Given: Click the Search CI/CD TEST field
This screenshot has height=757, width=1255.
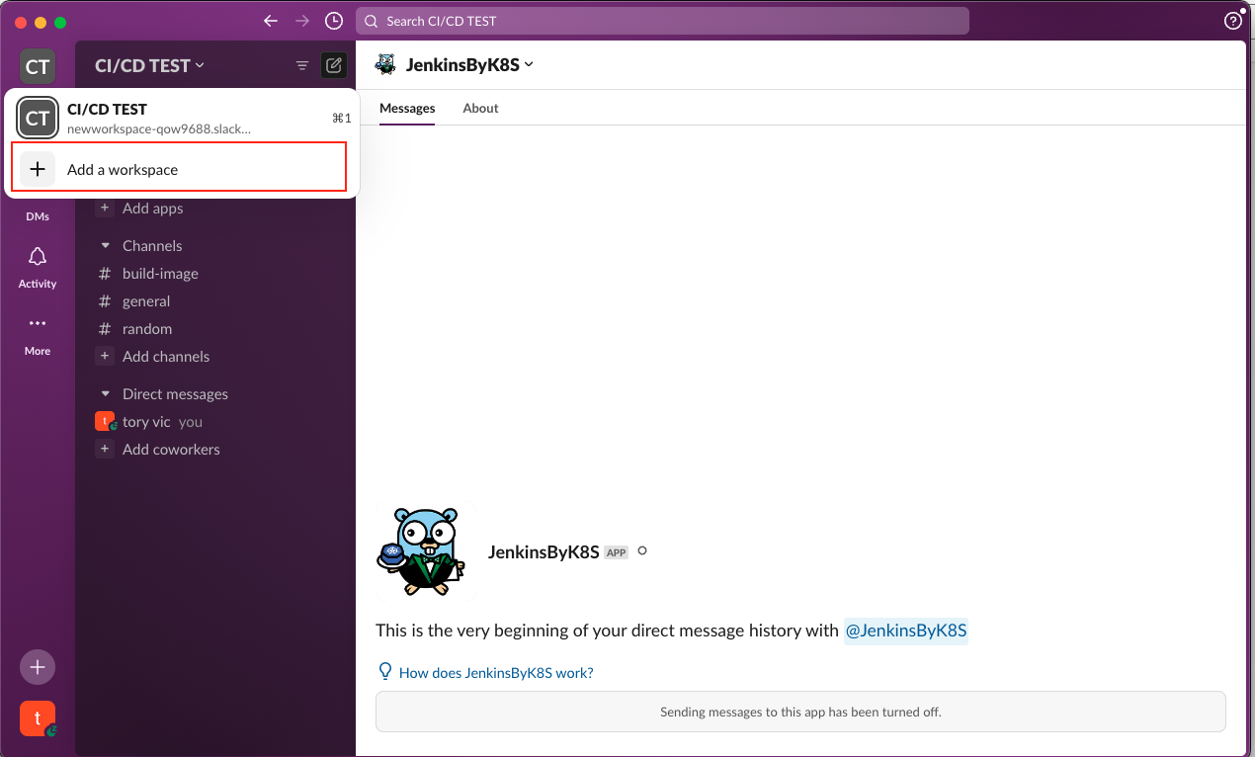Looking at the screenshot, I should point(662,21).
